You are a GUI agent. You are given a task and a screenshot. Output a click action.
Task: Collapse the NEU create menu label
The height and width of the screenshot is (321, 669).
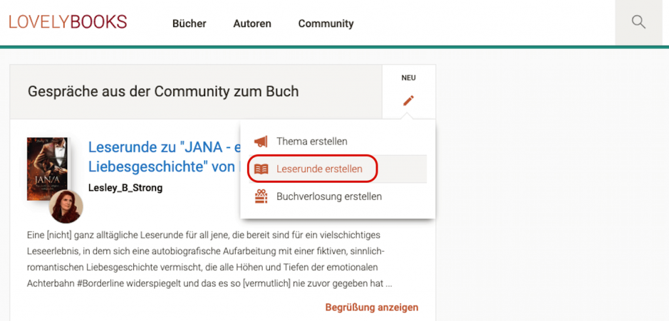pos(408,78)
